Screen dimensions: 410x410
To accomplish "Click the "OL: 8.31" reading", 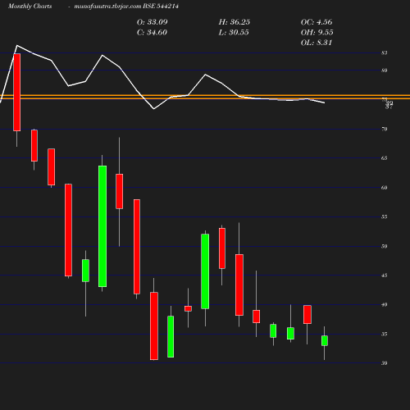I will pyautogui.click(x=317, y=43).
